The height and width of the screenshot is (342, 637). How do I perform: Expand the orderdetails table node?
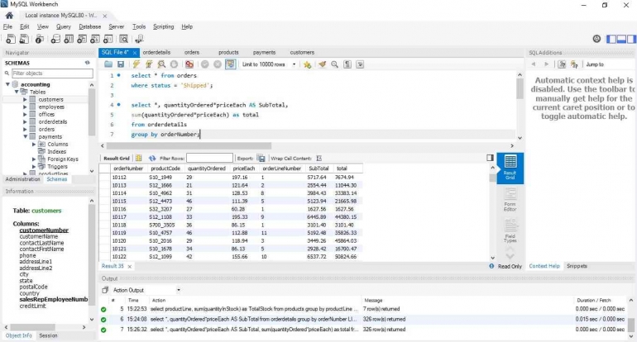[25, 121]
